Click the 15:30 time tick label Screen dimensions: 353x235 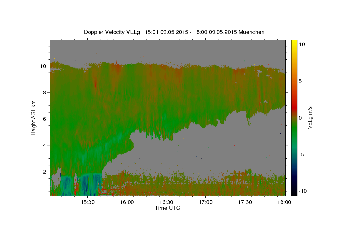(x=88, y=202)
